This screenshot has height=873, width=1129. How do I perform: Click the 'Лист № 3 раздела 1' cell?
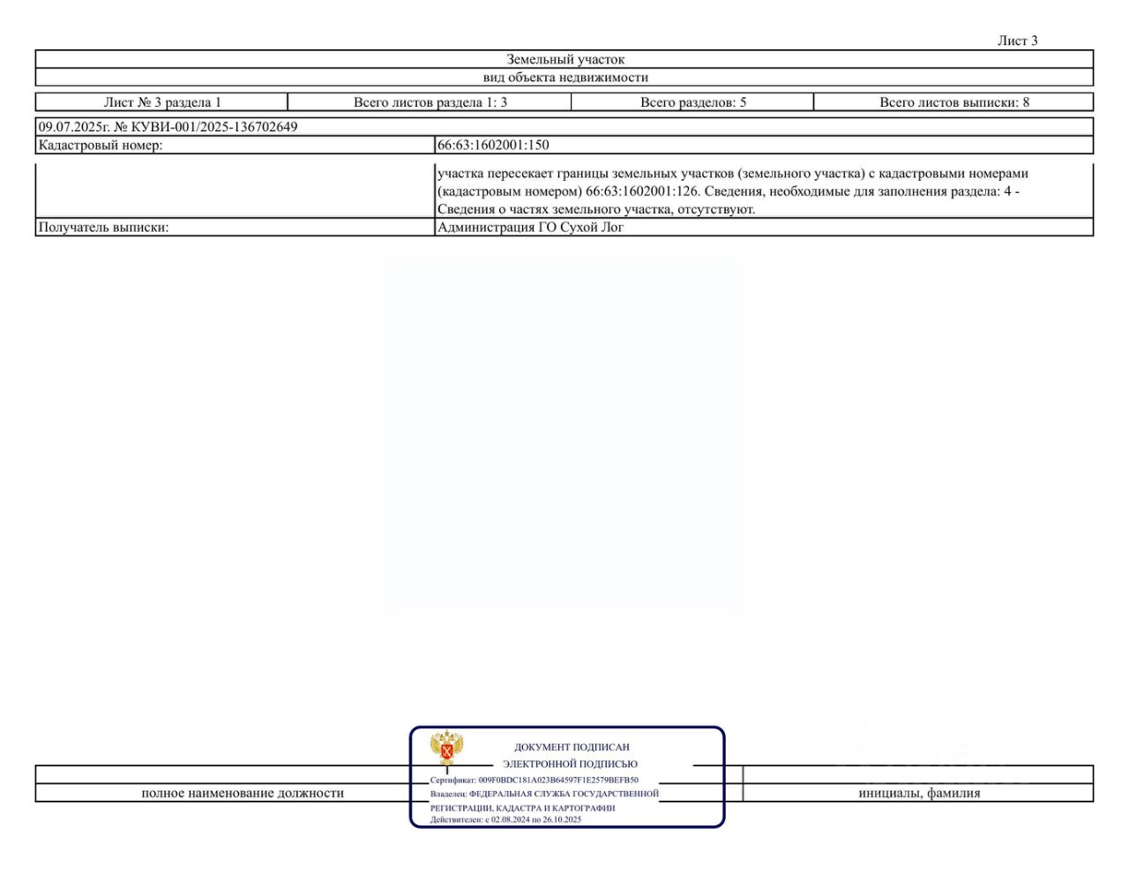pos(162,102)
